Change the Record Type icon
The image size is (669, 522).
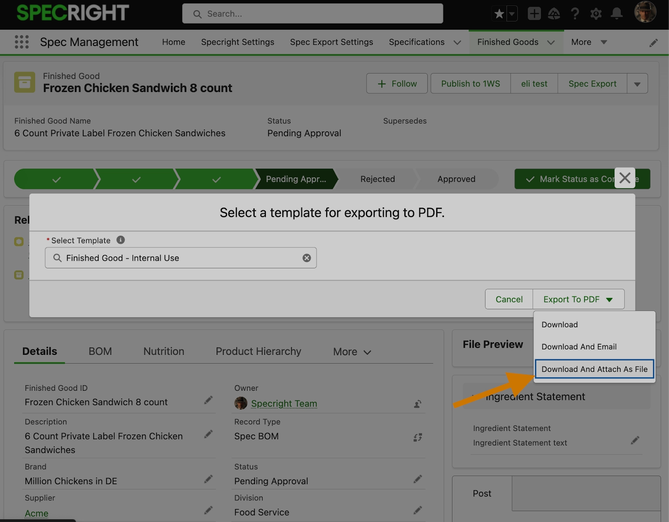pyautogui.click(x=418, y=437)
